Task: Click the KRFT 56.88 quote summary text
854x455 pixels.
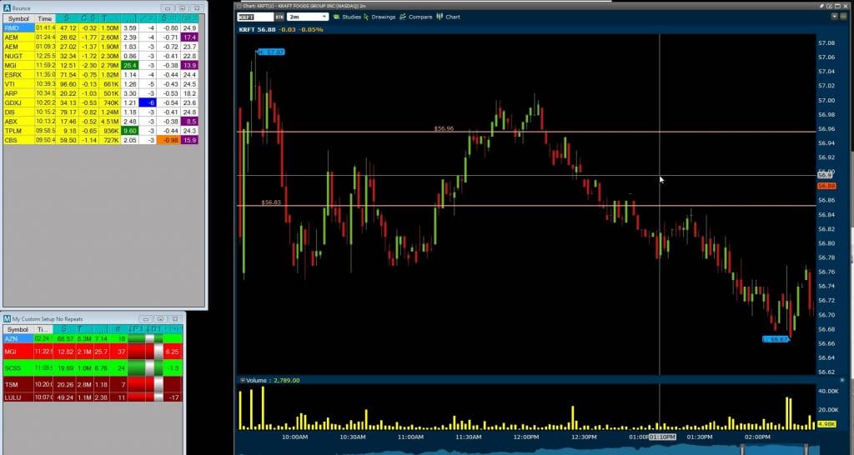Action: (x=280, y=29)
